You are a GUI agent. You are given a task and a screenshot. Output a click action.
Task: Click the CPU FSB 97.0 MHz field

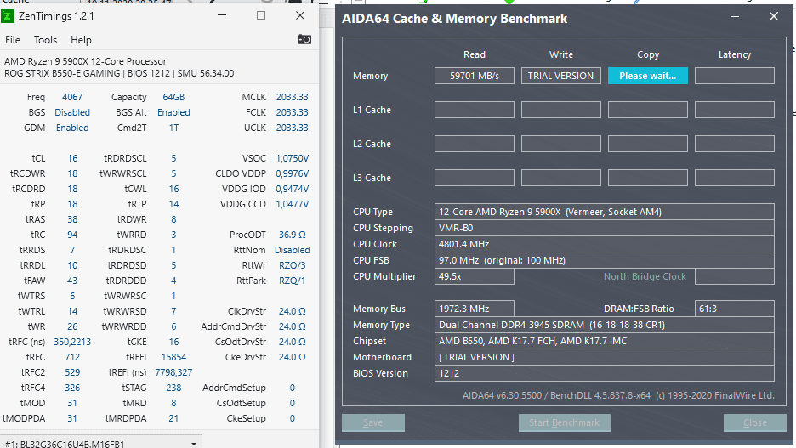coord(604,260)
